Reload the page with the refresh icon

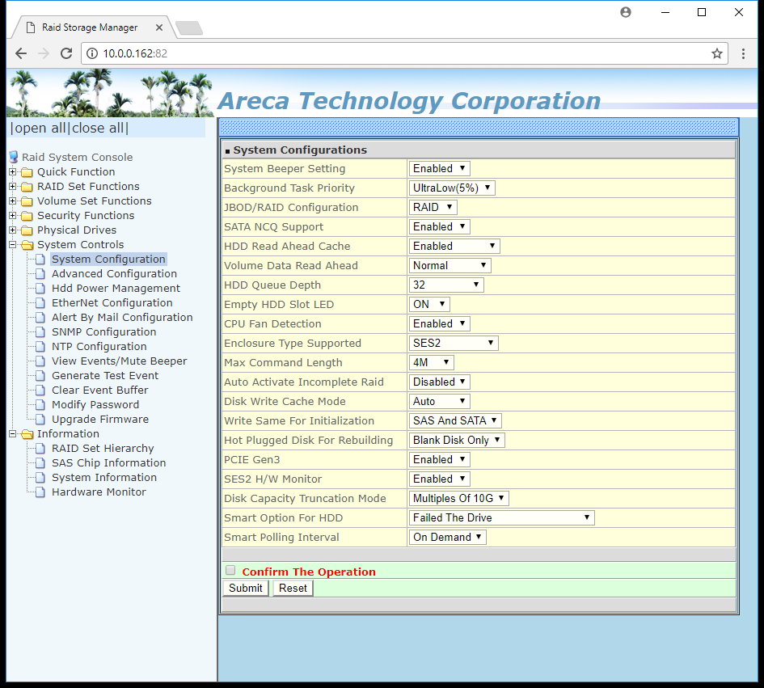pyautogui.click(x=66, y=53)
